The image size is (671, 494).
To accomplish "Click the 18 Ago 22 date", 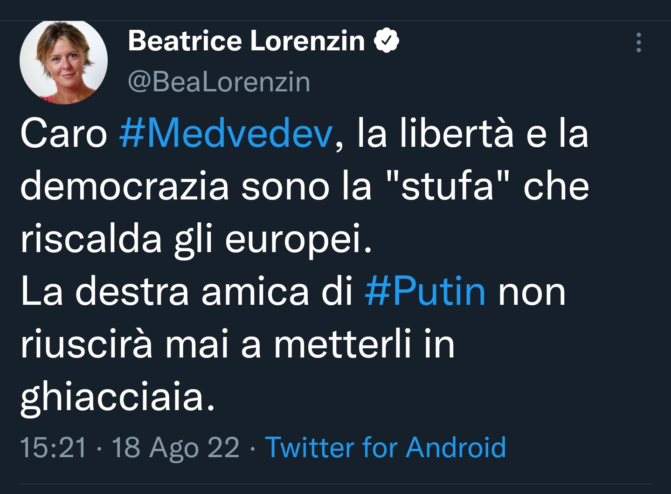I will 176,447.
